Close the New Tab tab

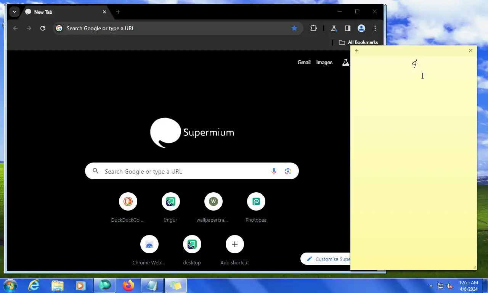point(104,12)
